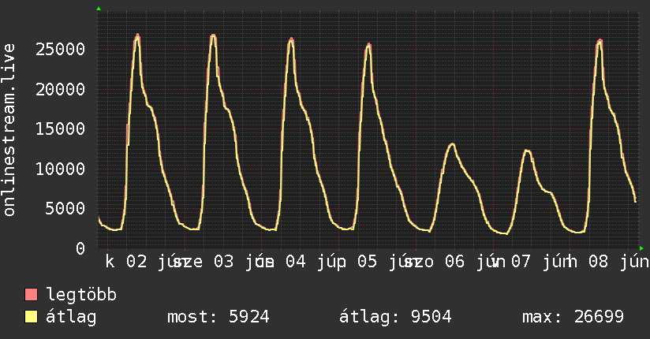The width and height of the screenshot is (650, 339).
Task: Click the '08' date label on x-axis
Action: [598, 262]
